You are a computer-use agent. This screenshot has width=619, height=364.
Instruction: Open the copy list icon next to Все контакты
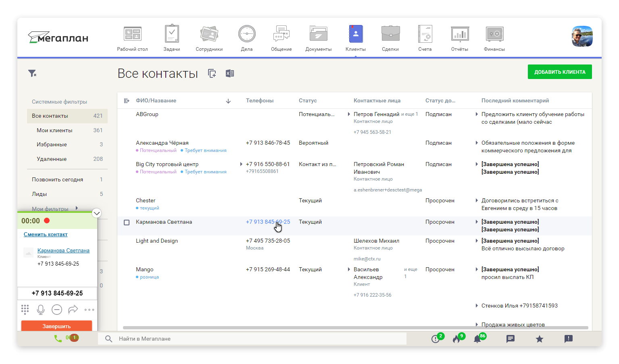point(212,73)
